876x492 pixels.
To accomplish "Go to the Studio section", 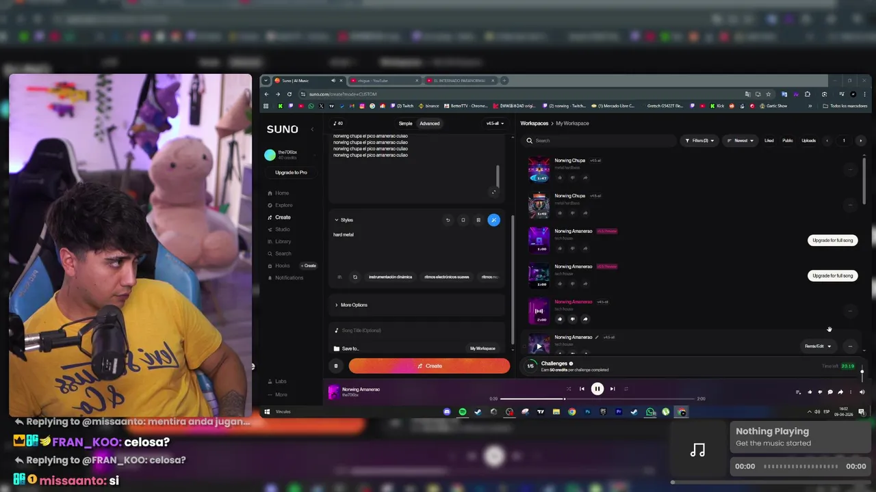I will pos(279,229).
